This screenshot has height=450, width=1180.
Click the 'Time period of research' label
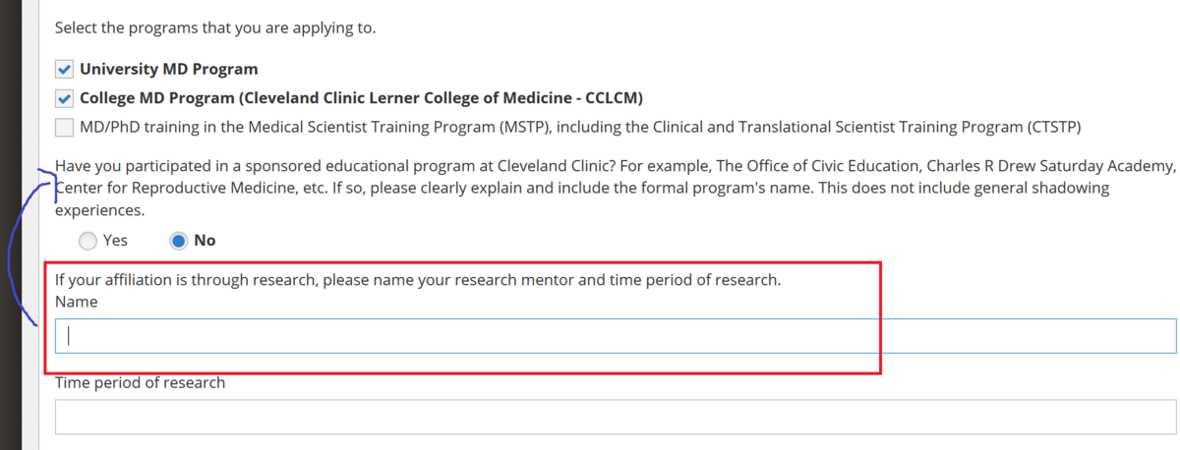[140, 382]
